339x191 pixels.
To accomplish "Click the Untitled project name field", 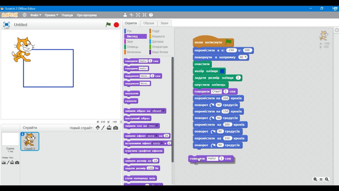I will point(21,25).
